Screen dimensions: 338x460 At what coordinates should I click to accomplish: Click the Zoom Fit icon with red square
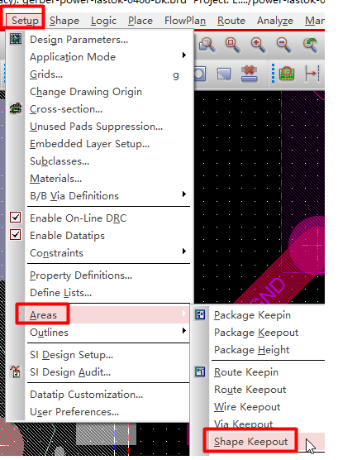click(232, 46)
